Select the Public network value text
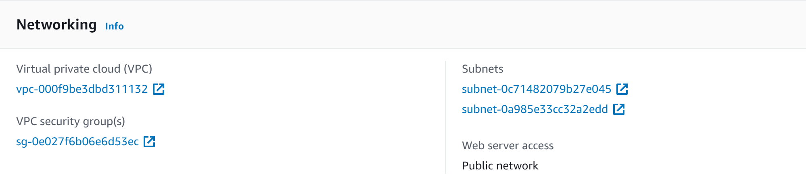806x188 pixels. [500, 166]
